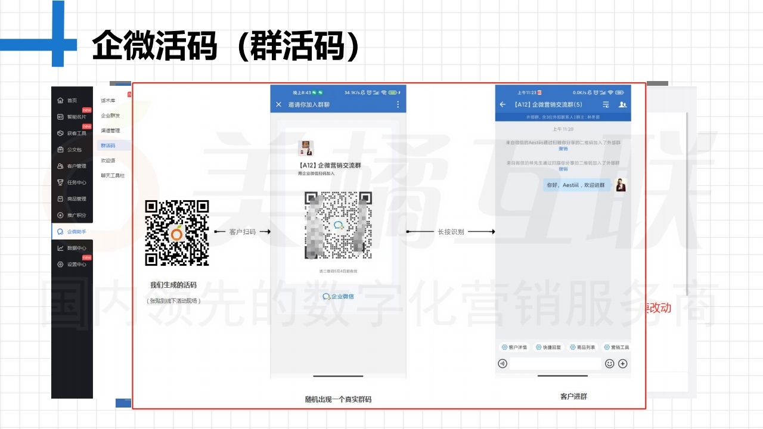
Task: Click the 你好，Aestiiil，欢迎进群 message bubble
Action: point(576,185)
